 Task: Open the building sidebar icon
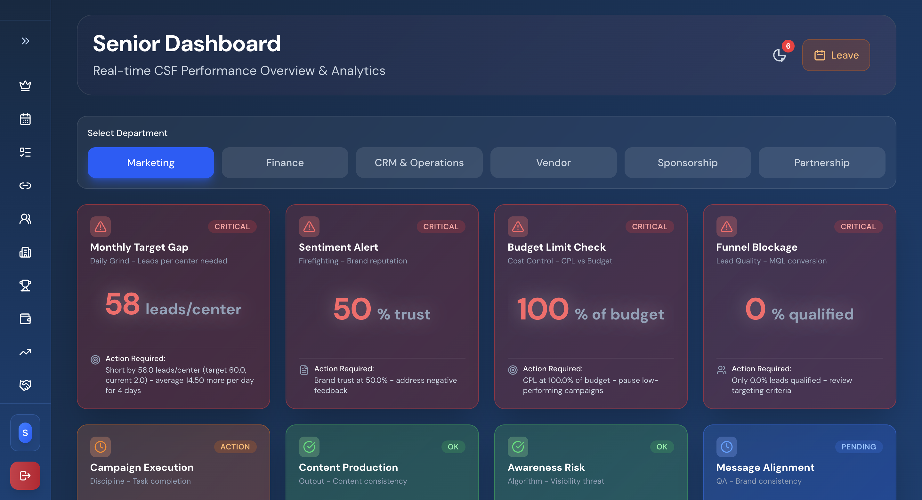click(25, 252)
